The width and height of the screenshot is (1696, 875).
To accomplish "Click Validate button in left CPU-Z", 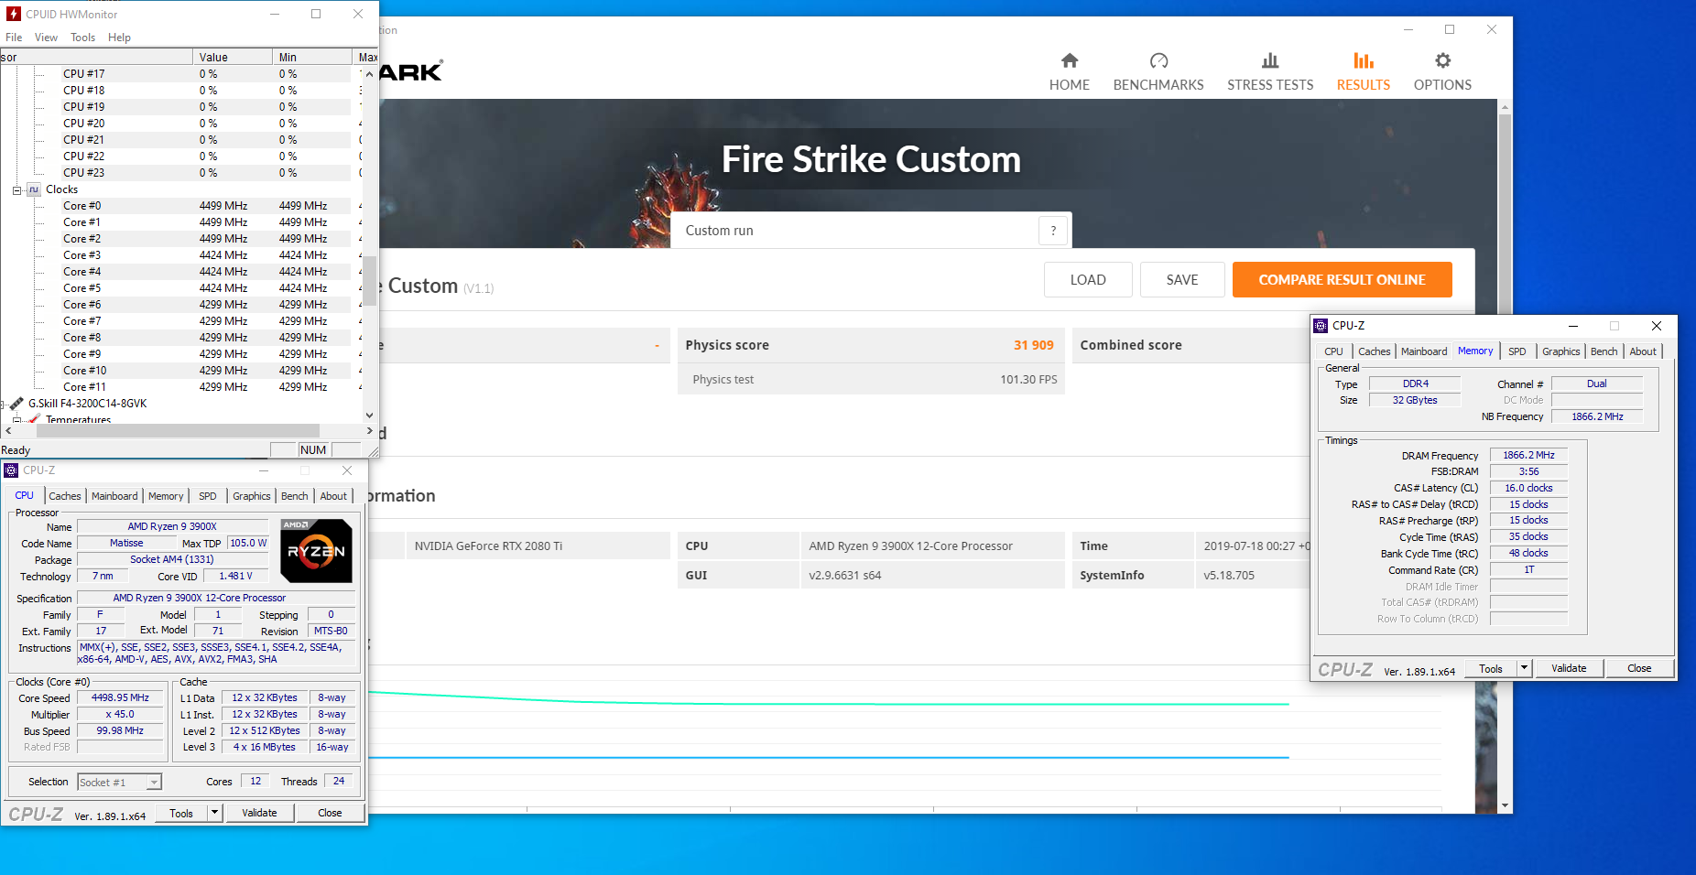I will click(x=259, y=813).
